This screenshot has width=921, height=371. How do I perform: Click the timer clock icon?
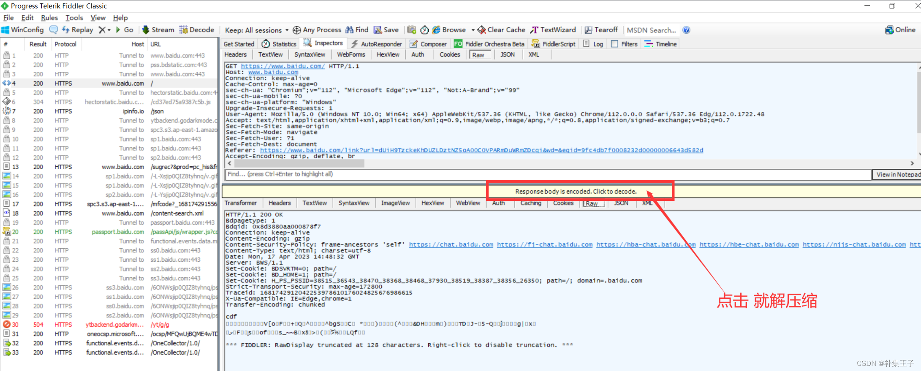424,30
